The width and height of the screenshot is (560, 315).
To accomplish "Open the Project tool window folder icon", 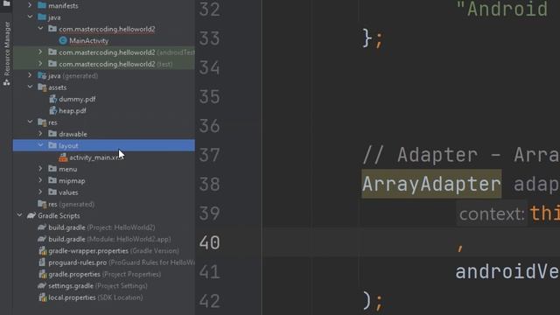I will coord(7,3).
